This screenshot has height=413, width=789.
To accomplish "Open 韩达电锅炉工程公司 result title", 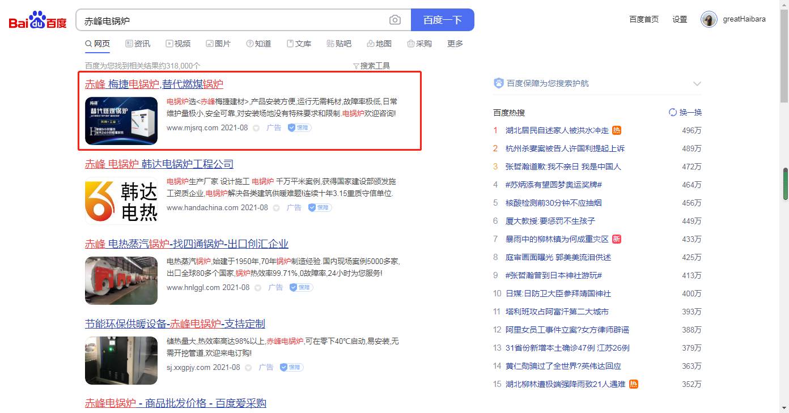I will point(159,164).
